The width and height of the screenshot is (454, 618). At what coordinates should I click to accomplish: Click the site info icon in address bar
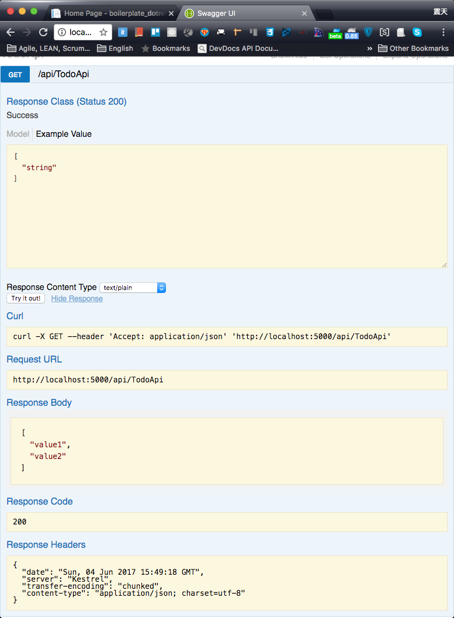(x=61, y=33)
